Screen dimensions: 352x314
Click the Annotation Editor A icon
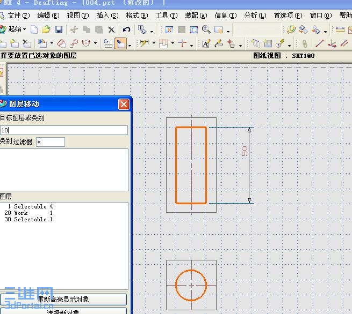pyautogui.click(x=206, y=43)
